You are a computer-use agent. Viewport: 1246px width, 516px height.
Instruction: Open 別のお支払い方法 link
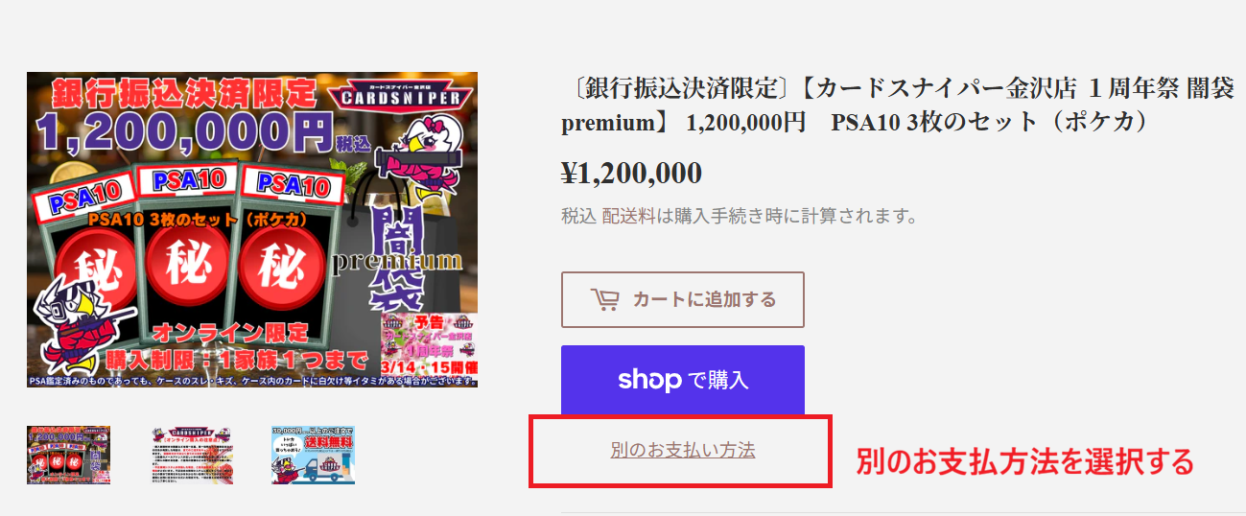point(683,450)
